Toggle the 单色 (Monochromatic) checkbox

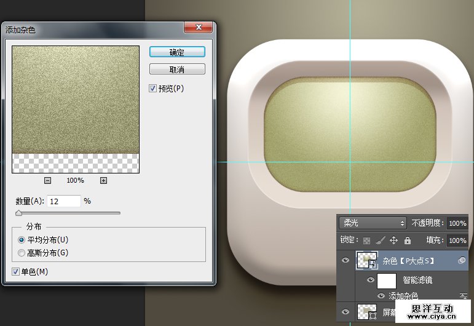point(16,271)
